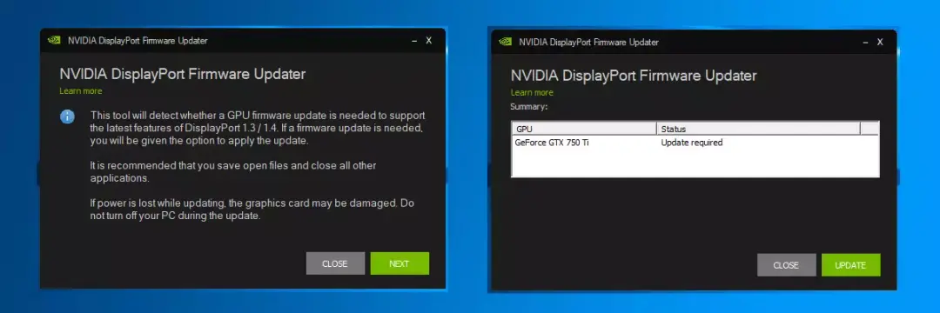Click the warning text about power loss
This screenshot has height=313, width=940.
[252, 210]
